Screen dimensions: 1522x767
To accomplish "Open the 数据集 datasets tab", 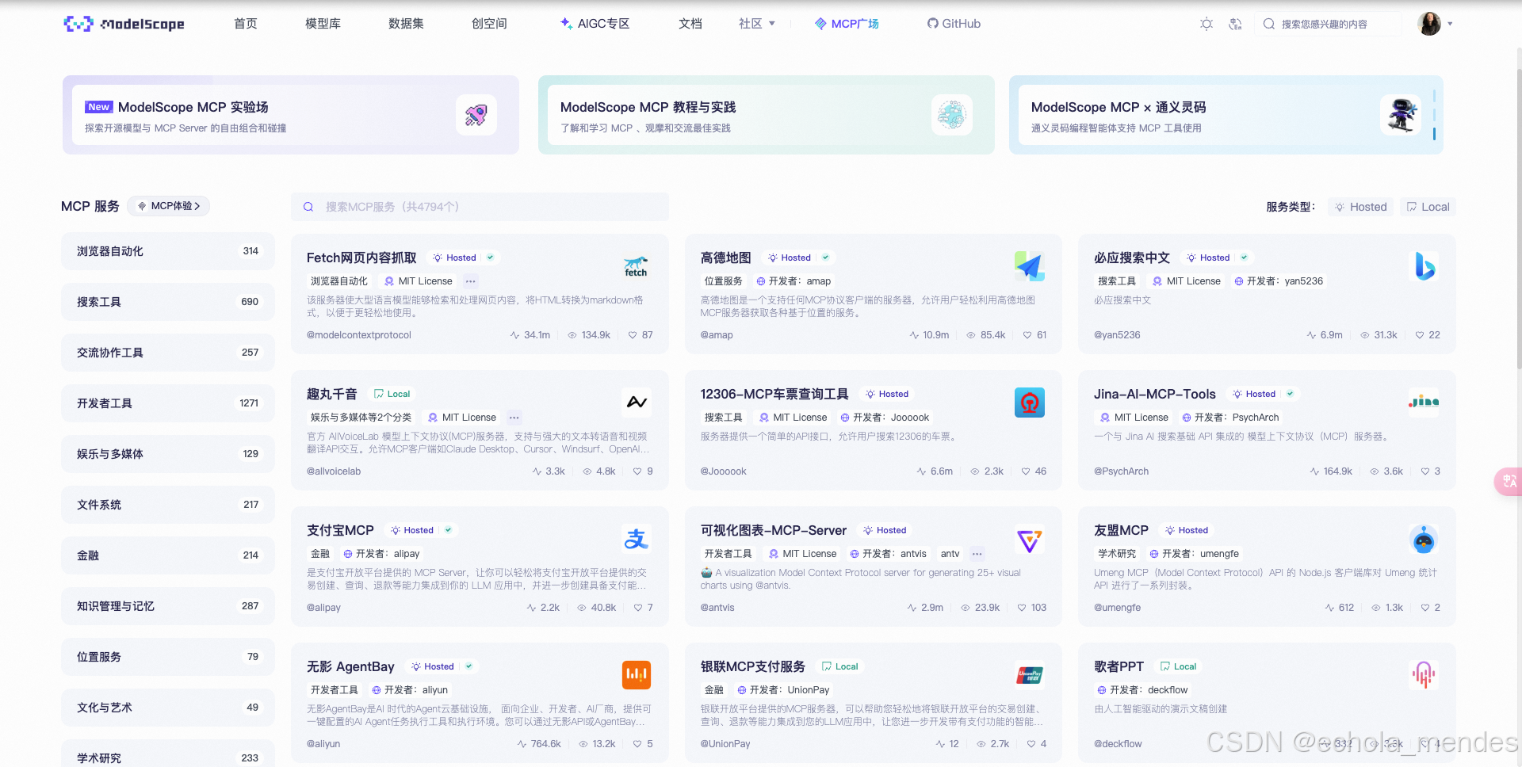I will pos(406,24).
